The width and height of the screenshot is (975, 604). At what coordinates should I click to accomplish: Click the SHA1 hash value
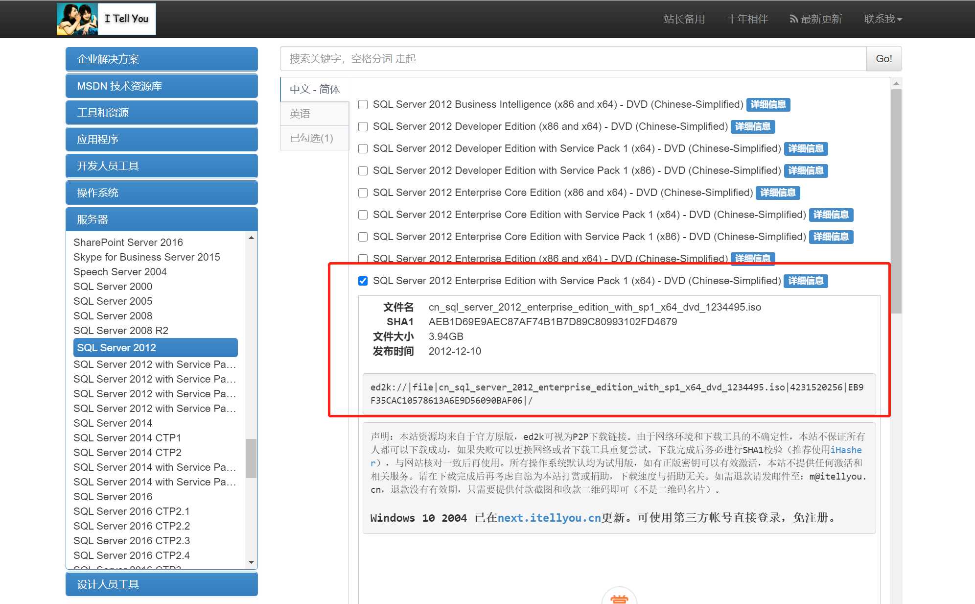pos(553,322)
